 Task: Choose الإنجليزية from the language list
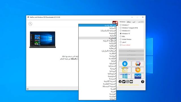[x=97, y=38]
